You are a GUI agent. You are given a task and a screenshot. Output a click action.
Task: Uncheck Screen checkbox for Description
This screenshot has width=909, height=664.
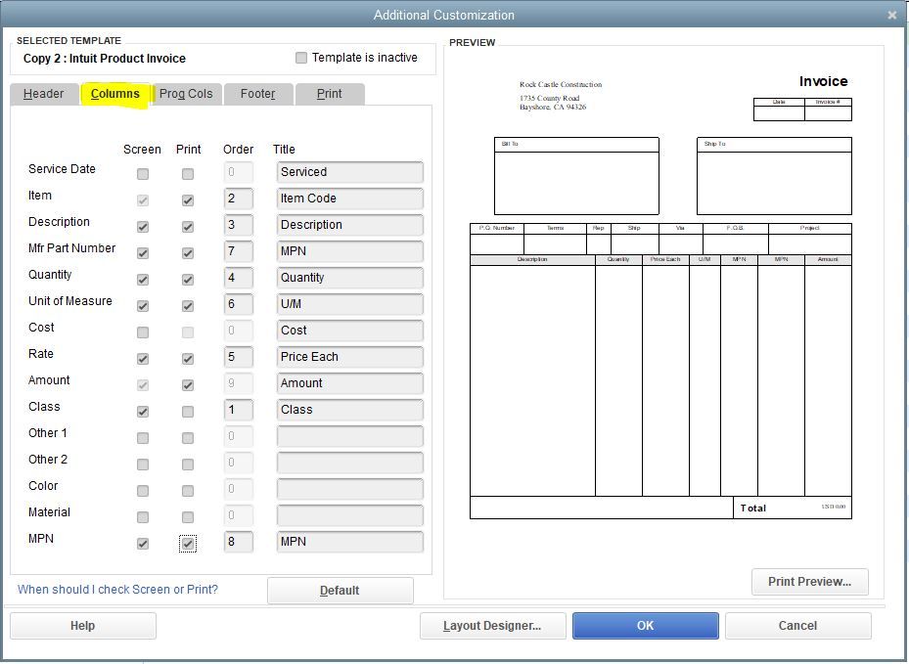[x=143, y=227]
